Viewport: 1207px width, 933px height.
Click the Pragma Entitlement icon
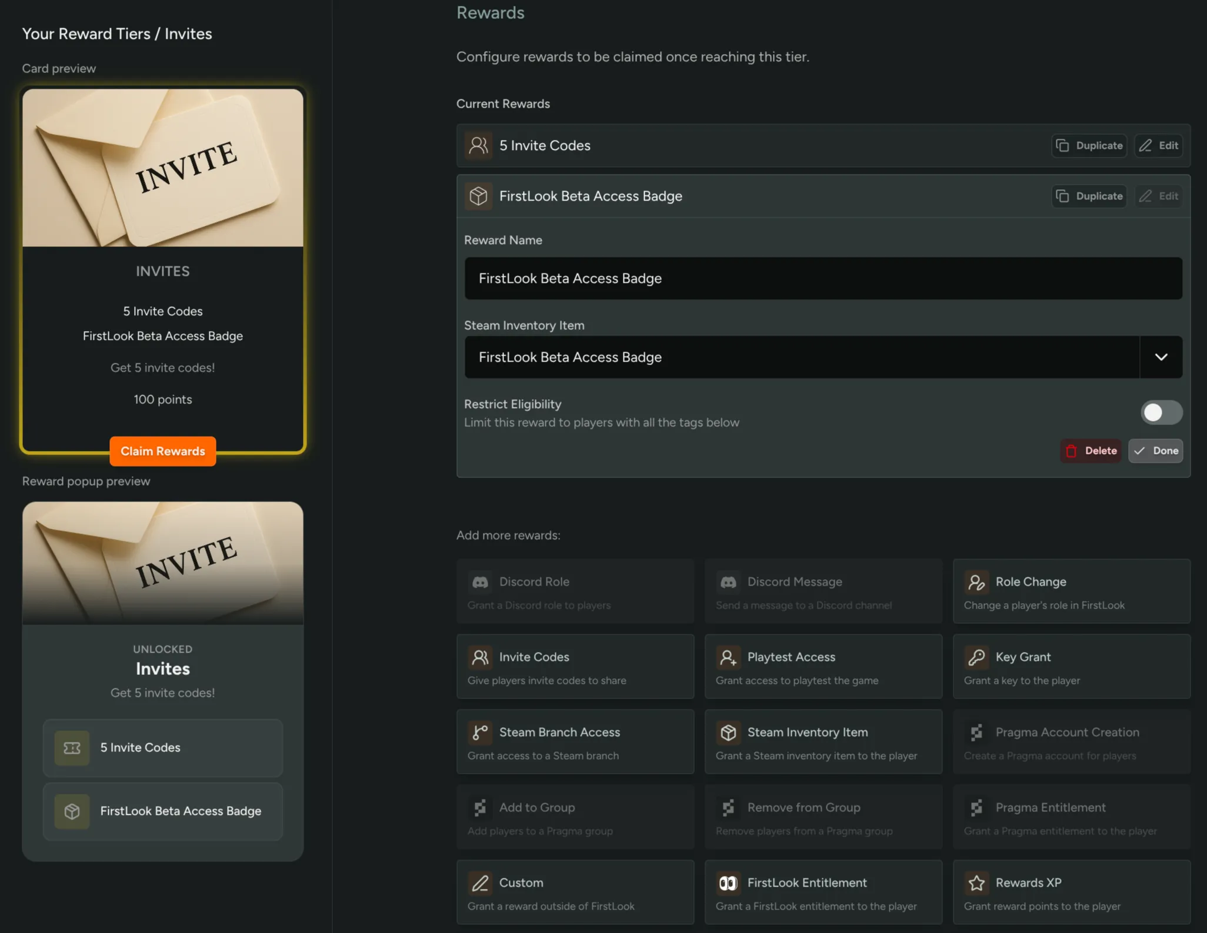pos(976,808)
